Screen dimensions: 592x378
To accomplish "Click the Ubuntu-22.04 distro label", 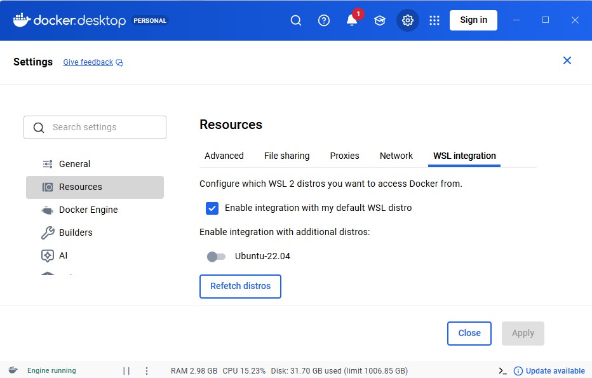I will (262, 256).
